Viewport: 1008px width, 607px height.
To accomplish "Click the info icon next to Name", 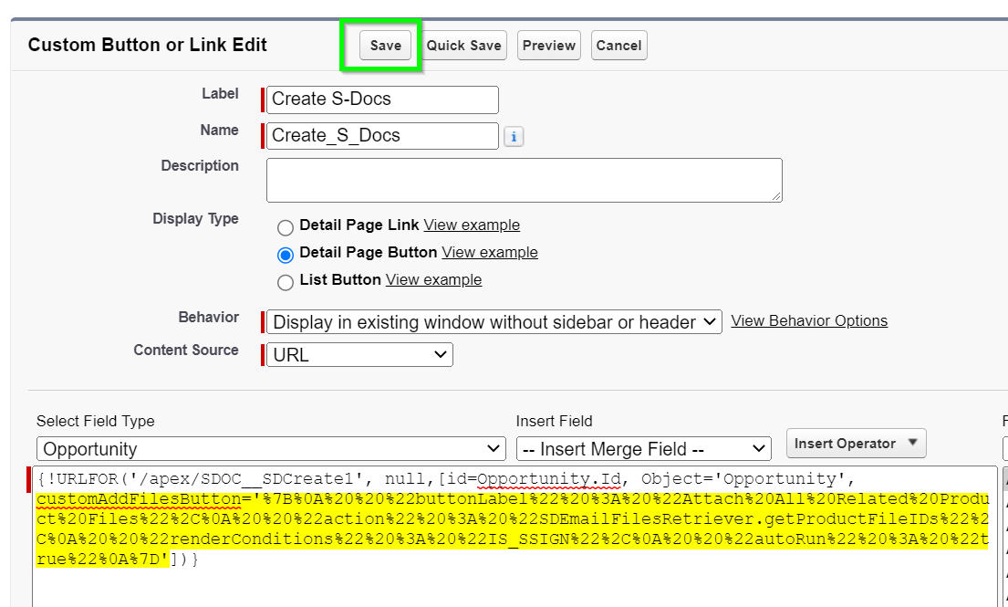I will tap(513, 137).
